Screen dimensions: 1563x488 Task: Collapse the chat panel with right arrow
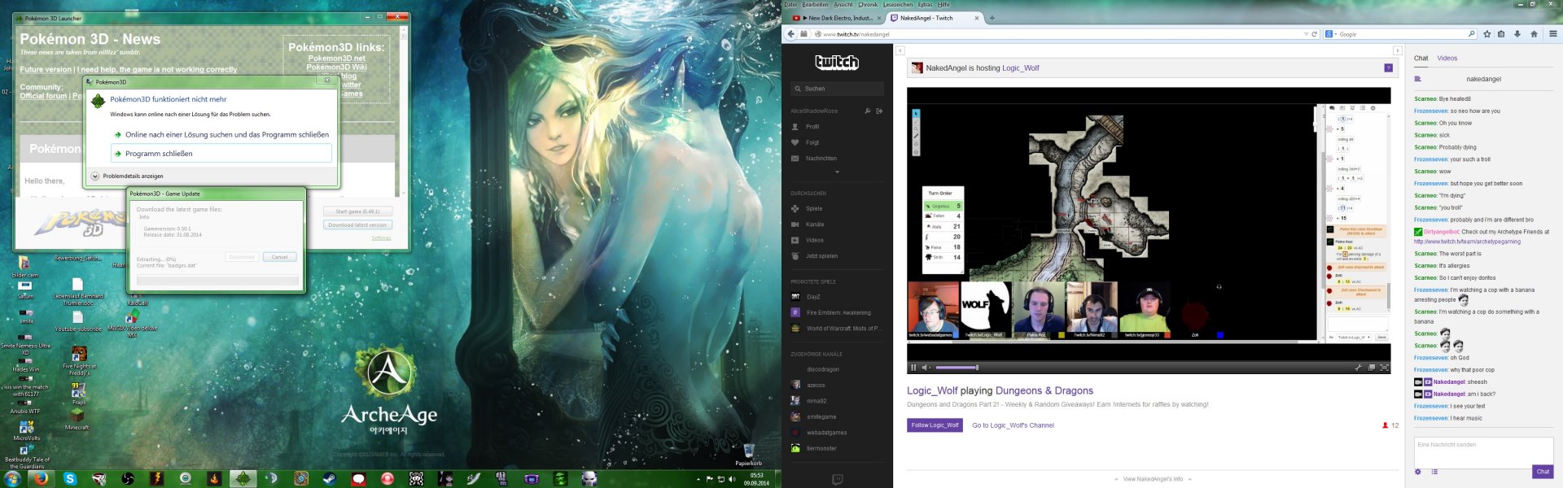tap(1398, 50)
